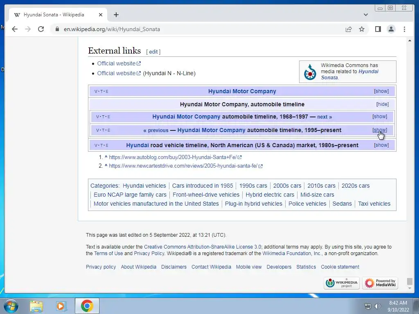This screenshot has width=419, height=314.
Task: Click the network tray icon
Action: point(368,306)
